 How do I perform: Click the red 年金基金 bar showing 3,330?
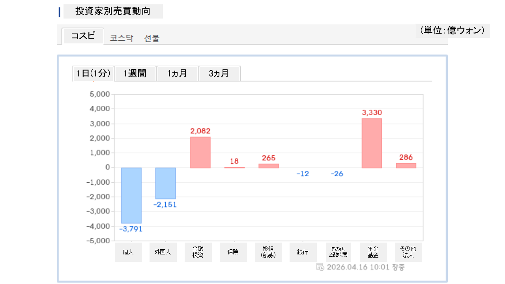tap(372, 143)
